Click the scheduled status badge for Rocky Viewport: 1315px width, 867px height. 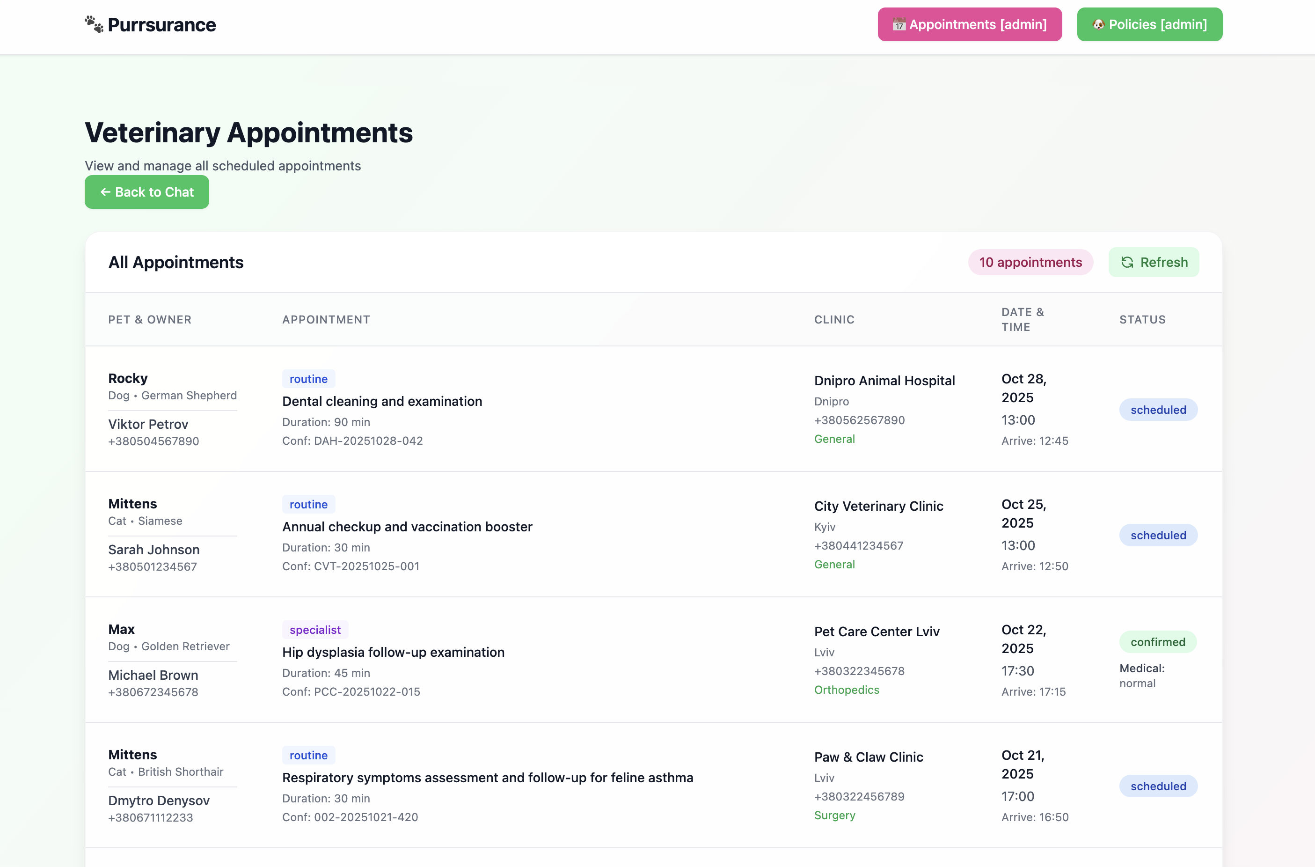(x=1158, y=410)
